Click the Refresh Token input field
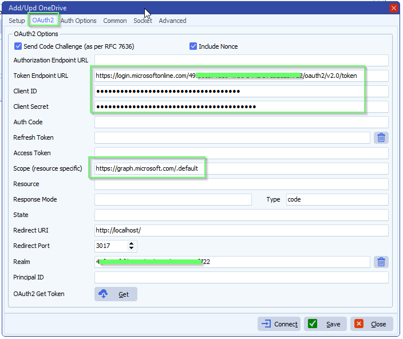 tap(232, 138)
